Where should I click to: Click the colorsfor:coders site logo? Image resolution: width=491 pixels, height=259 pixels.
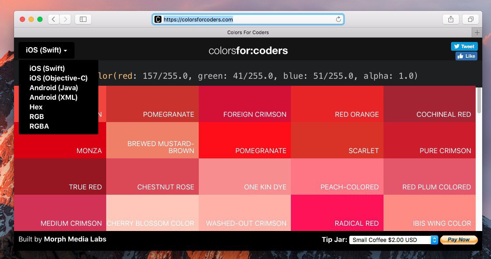[x=248, y=51]
